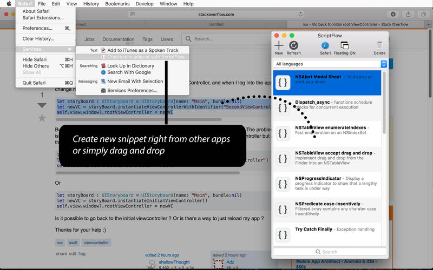Click the Stack Overflow Search field
Viewport: 433px width, 270px height.
226,39
